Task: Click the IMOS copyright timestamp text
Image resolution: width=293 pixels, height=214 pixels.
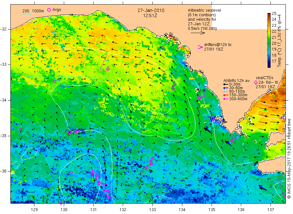Action: pyautogui.click(x=289, y=159)
